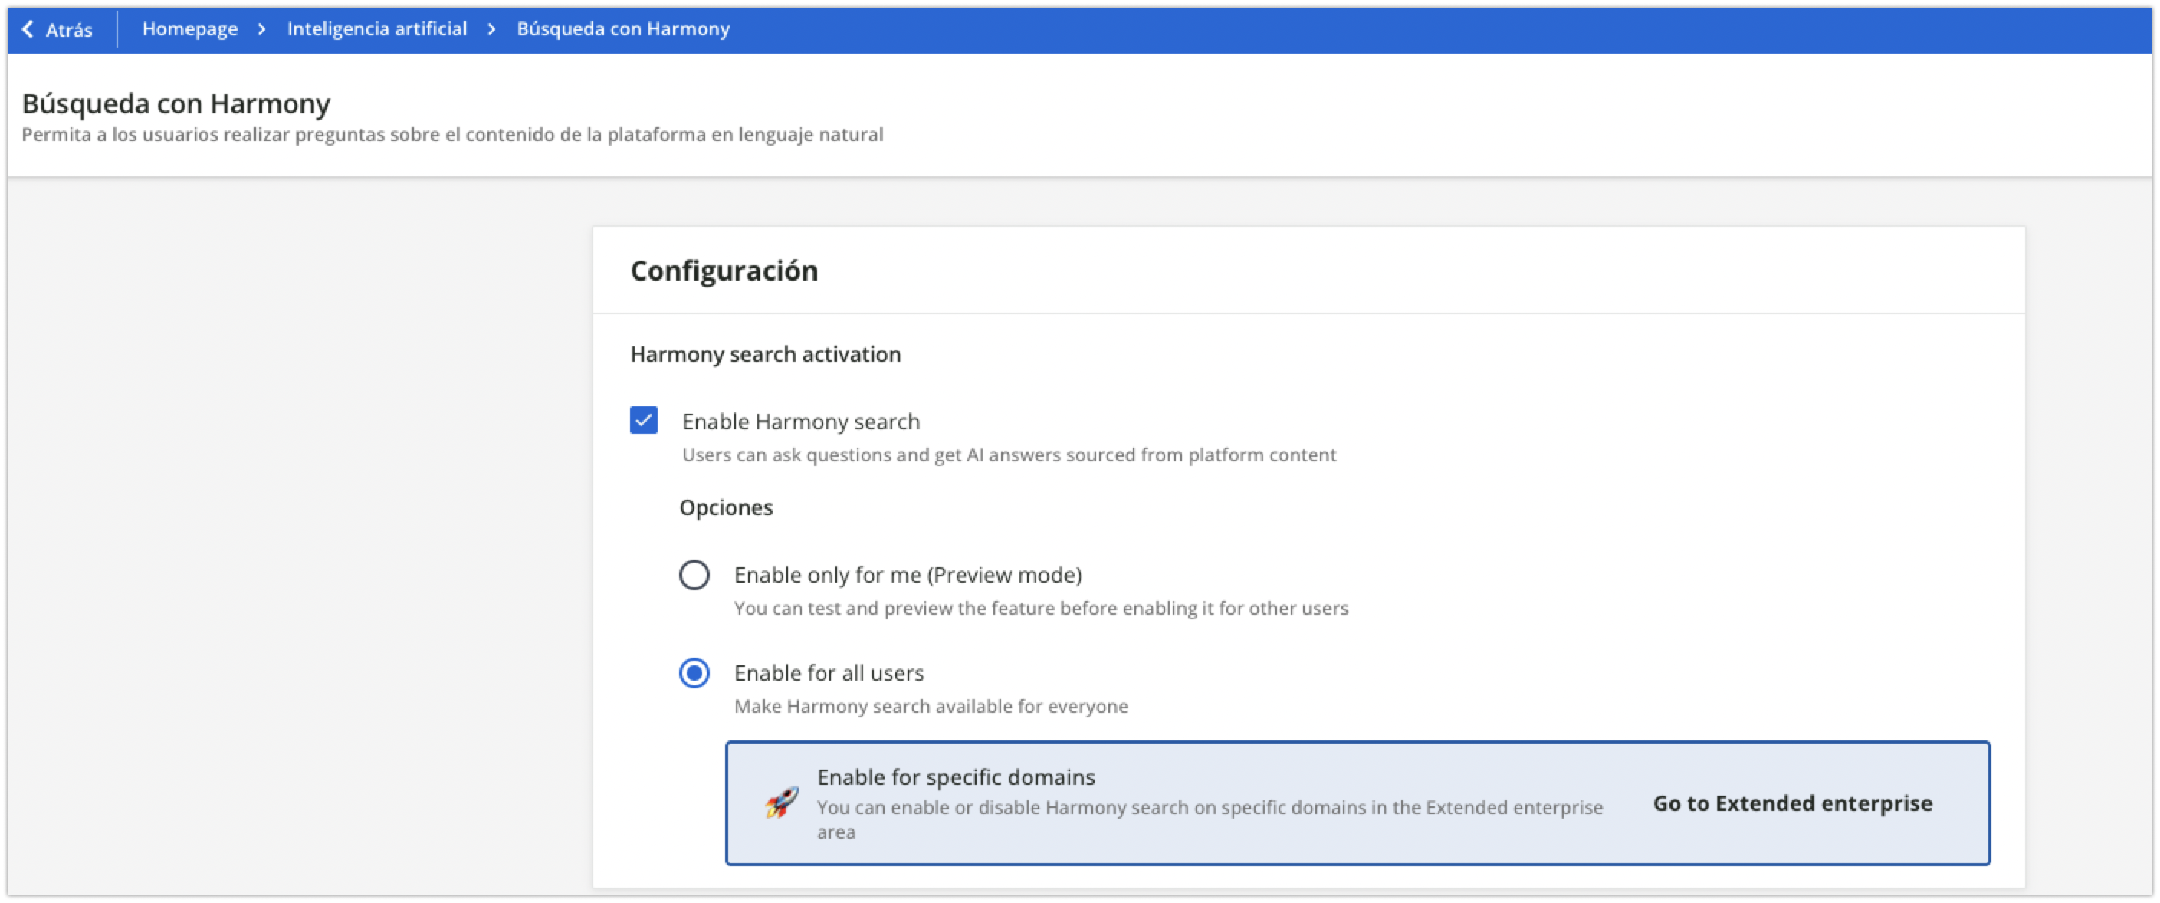This screenshot has height=903, width=2160.
Task: Click the Búsqueda con Harmony page title
Action: pyautogui.click(x=176, y=104)
